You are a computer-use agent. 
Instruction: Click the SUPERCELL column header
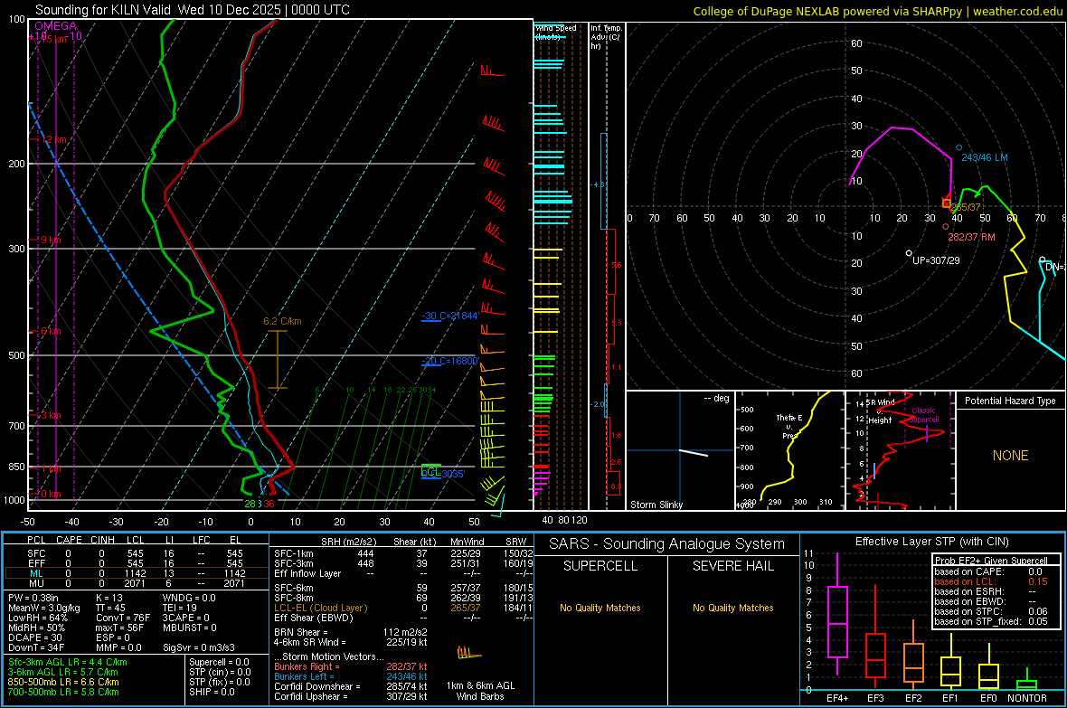[x=600, y=566]
